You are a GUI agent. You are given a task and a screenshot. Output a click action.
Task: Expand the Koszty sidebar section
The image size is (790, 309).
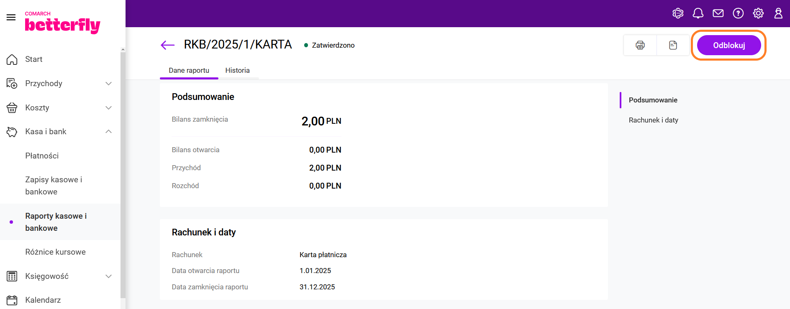pyautogui.click(x=108, y=108)
